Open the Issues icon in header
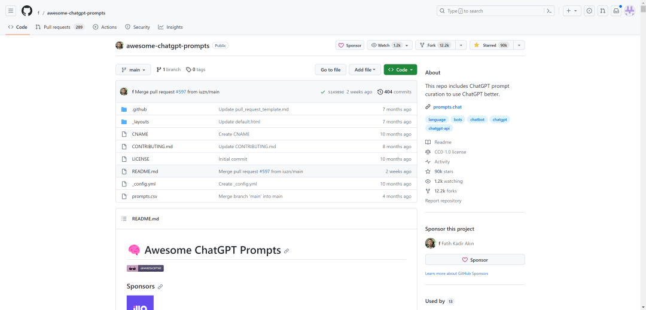646x310 pixels. tap(589, 11)
